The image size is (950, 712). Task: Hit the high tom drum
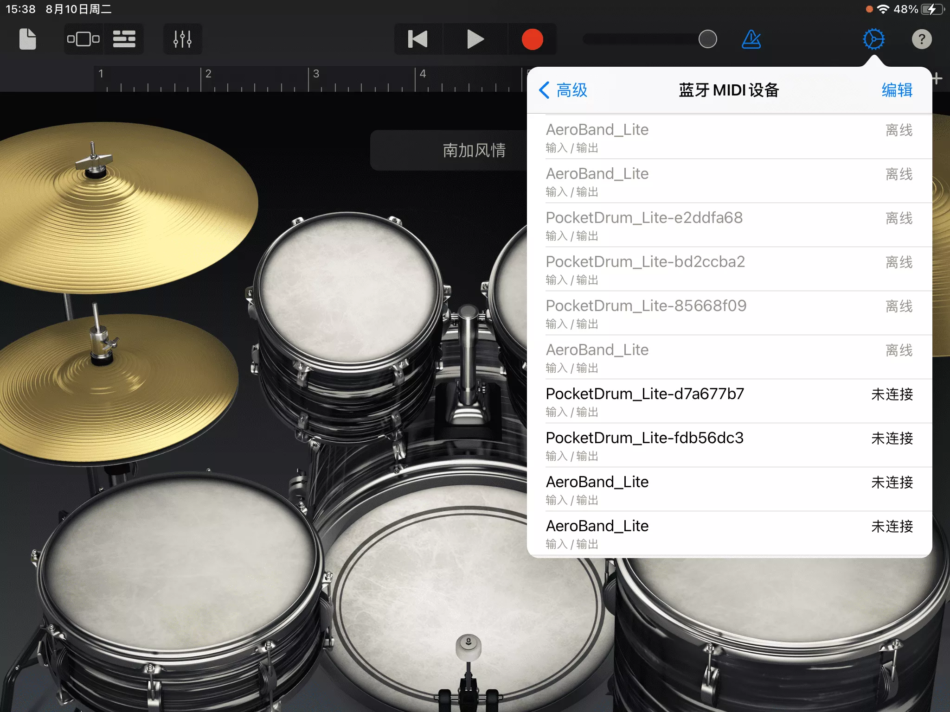click(348, 290)
